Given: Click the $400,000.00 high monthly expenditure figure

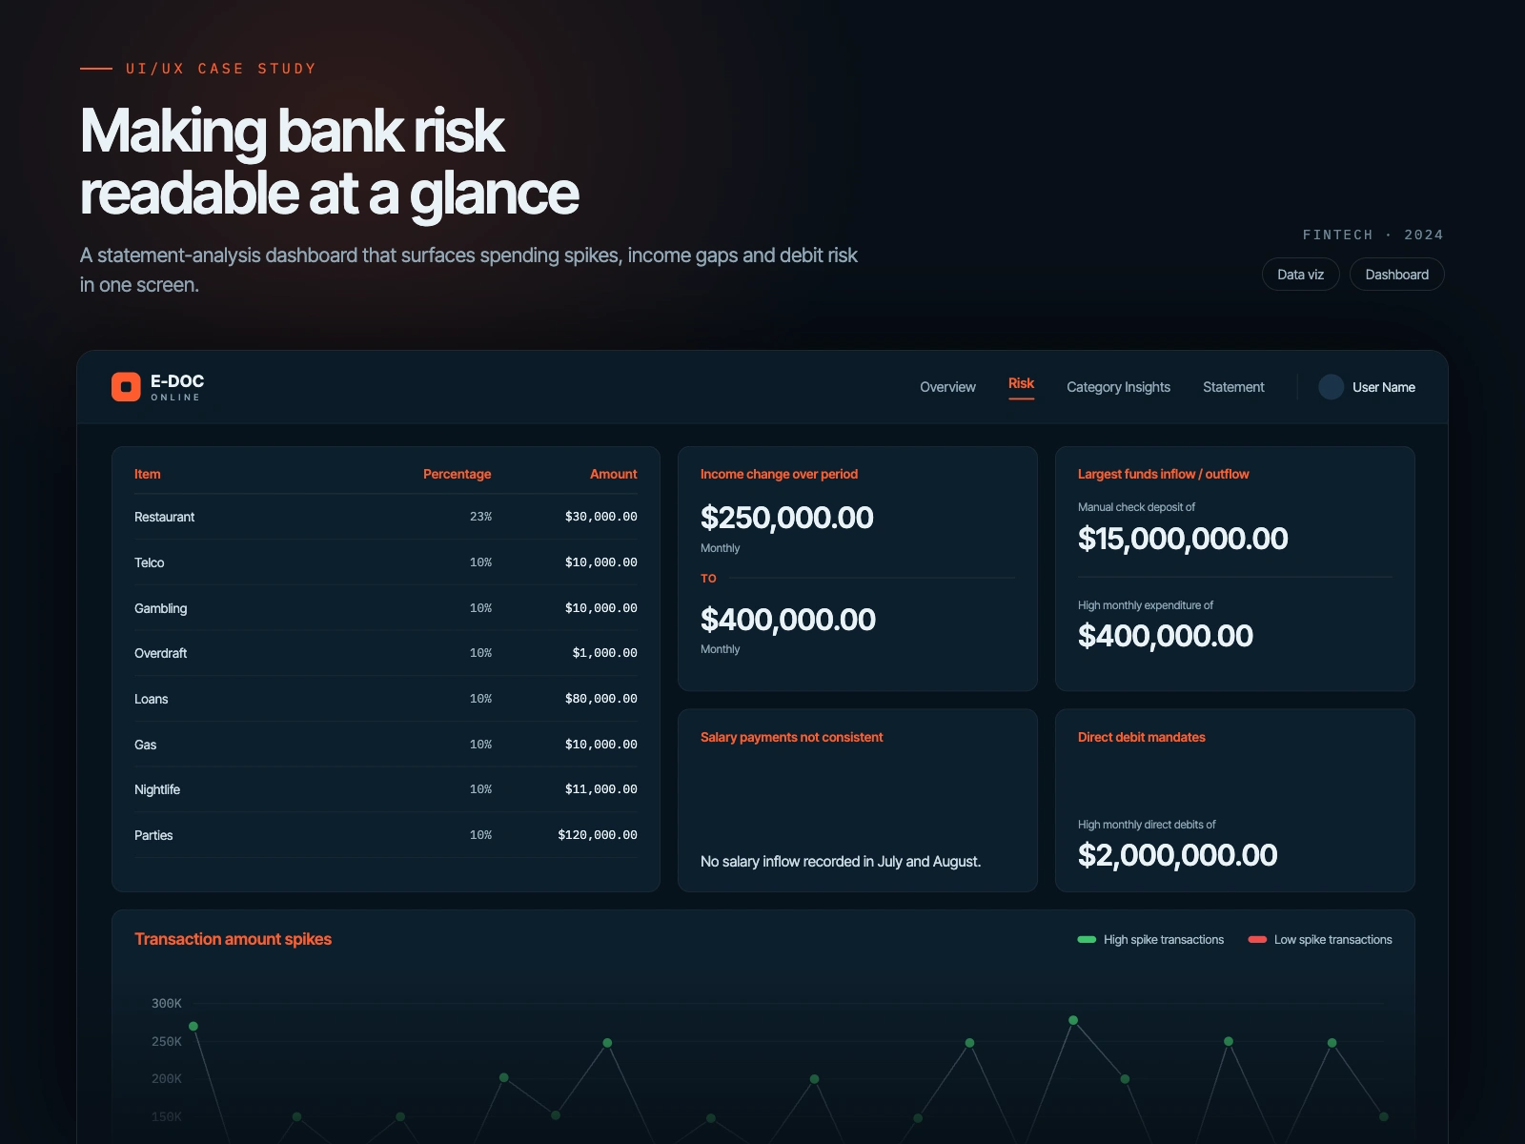Looking at the screenshot, I should click(1166, 636).
